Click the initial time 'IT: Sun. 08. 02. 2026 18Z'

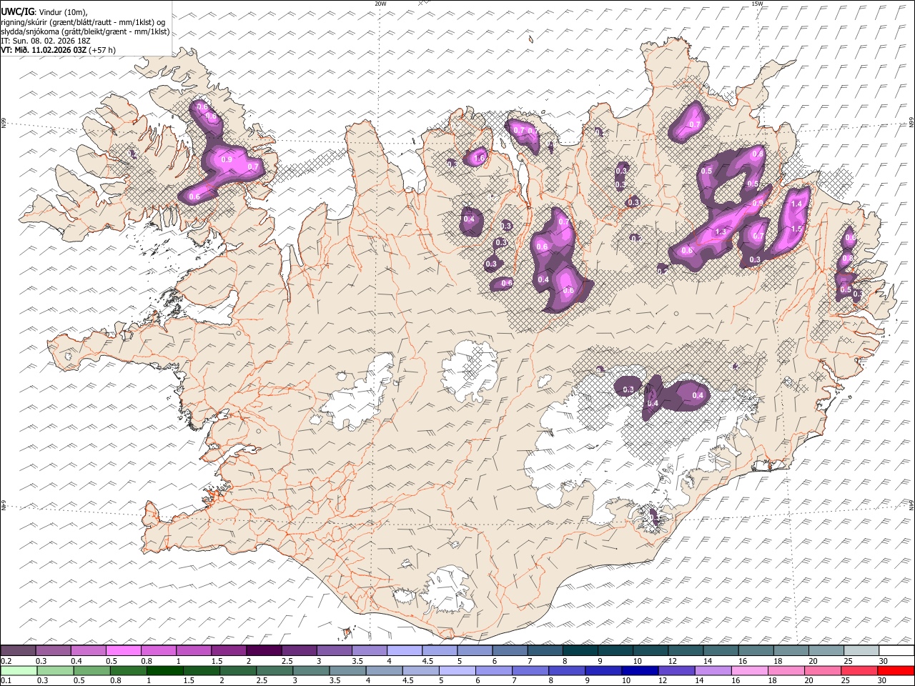(46, 41)
